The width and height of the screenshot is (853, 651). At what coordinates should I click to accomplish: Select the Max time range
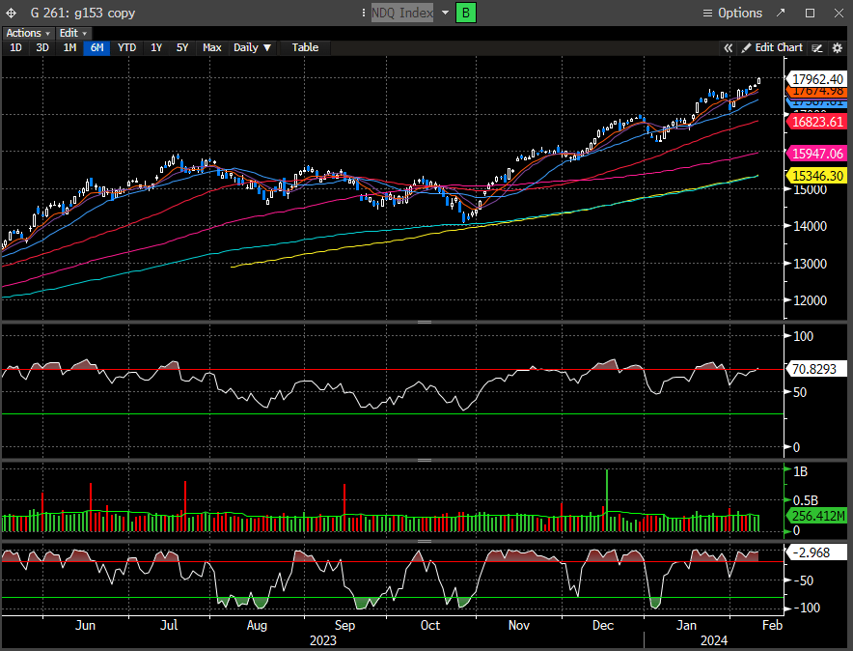click(211, 48)
